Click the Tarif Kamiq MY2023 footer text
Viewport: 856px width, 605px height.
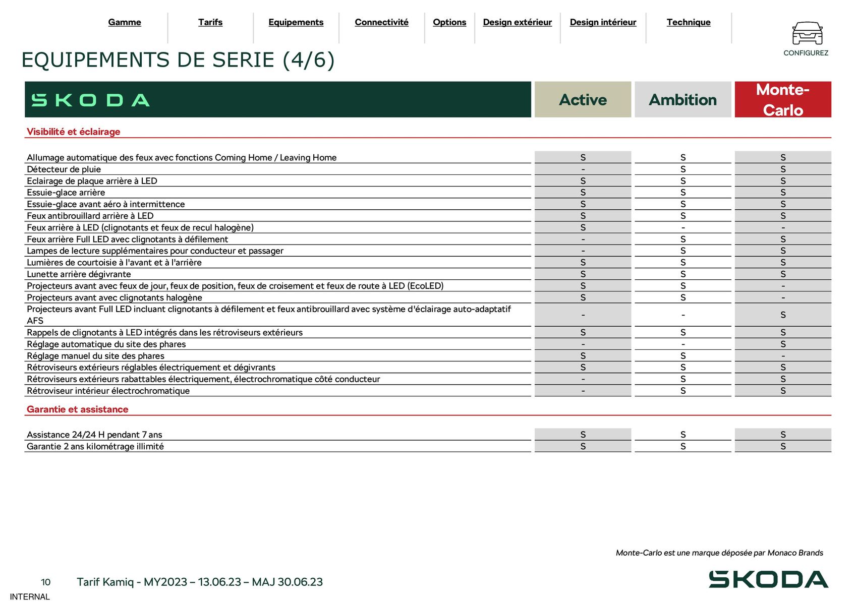pos(200,582)
